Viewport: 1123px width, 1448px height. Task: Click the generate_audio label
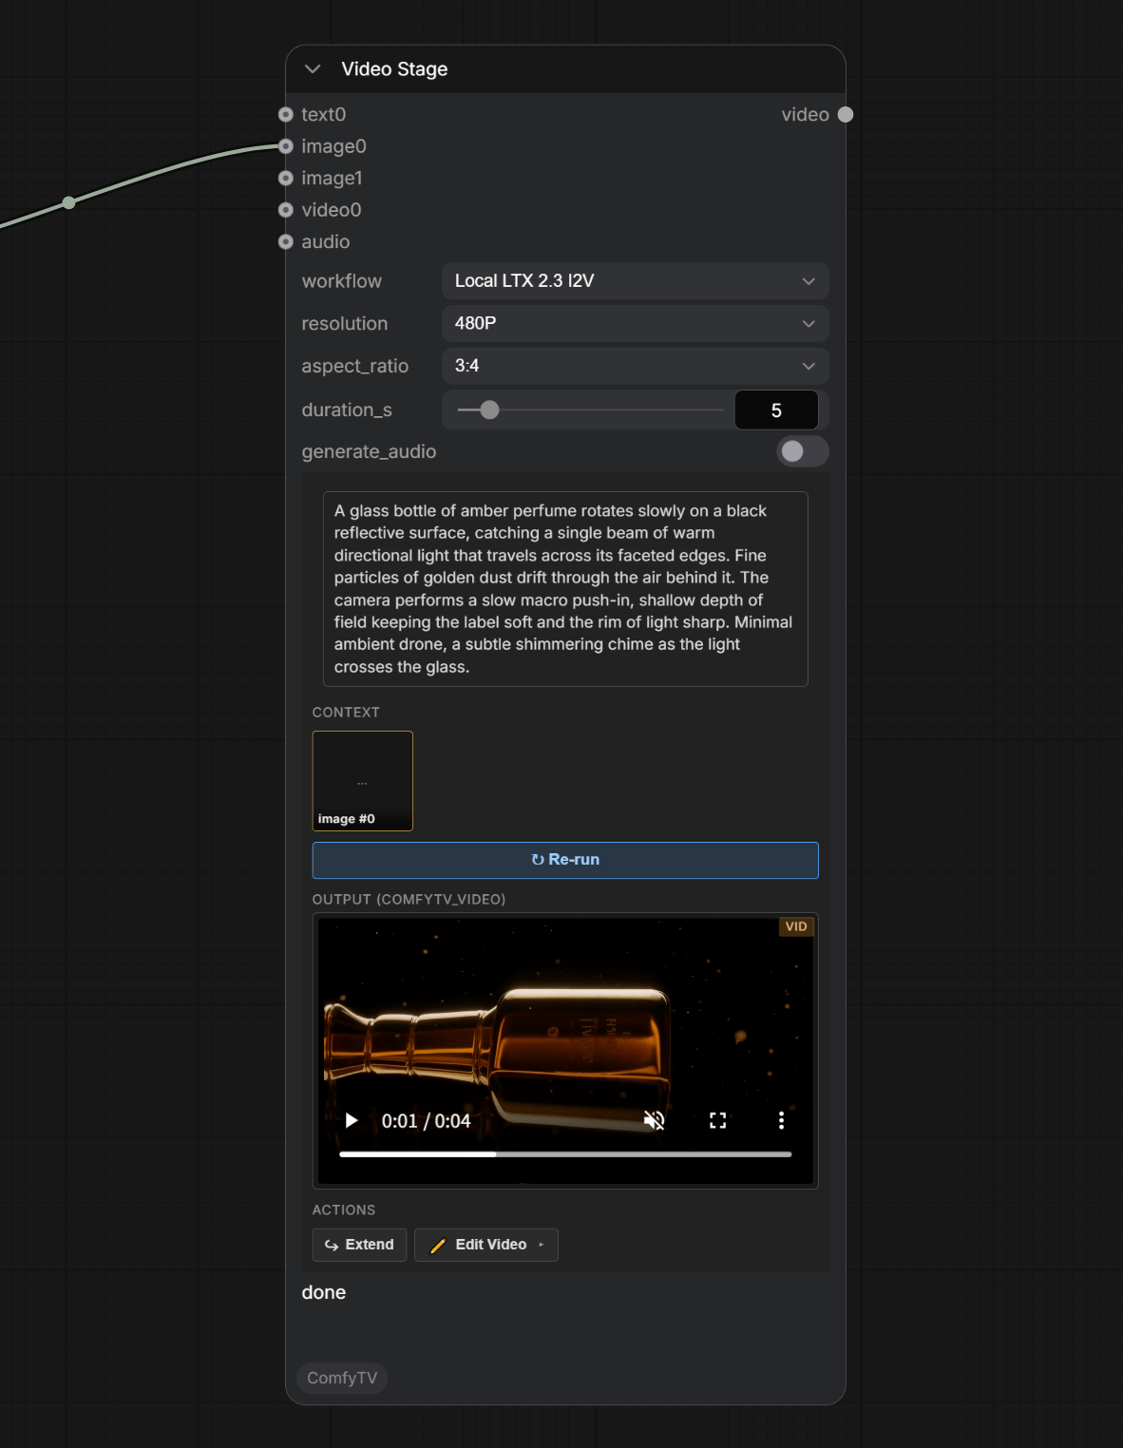pos(369,452)
